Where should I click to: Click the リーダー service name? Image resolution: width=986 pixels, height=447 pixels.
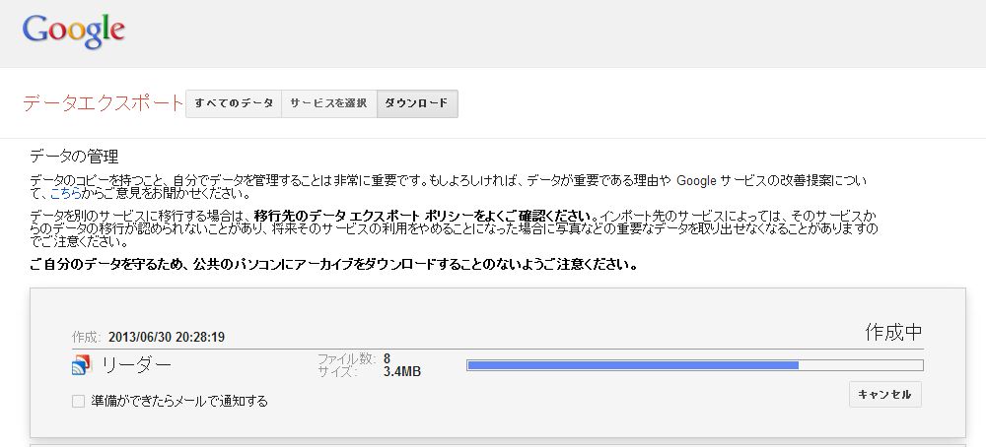pos(136,365)
